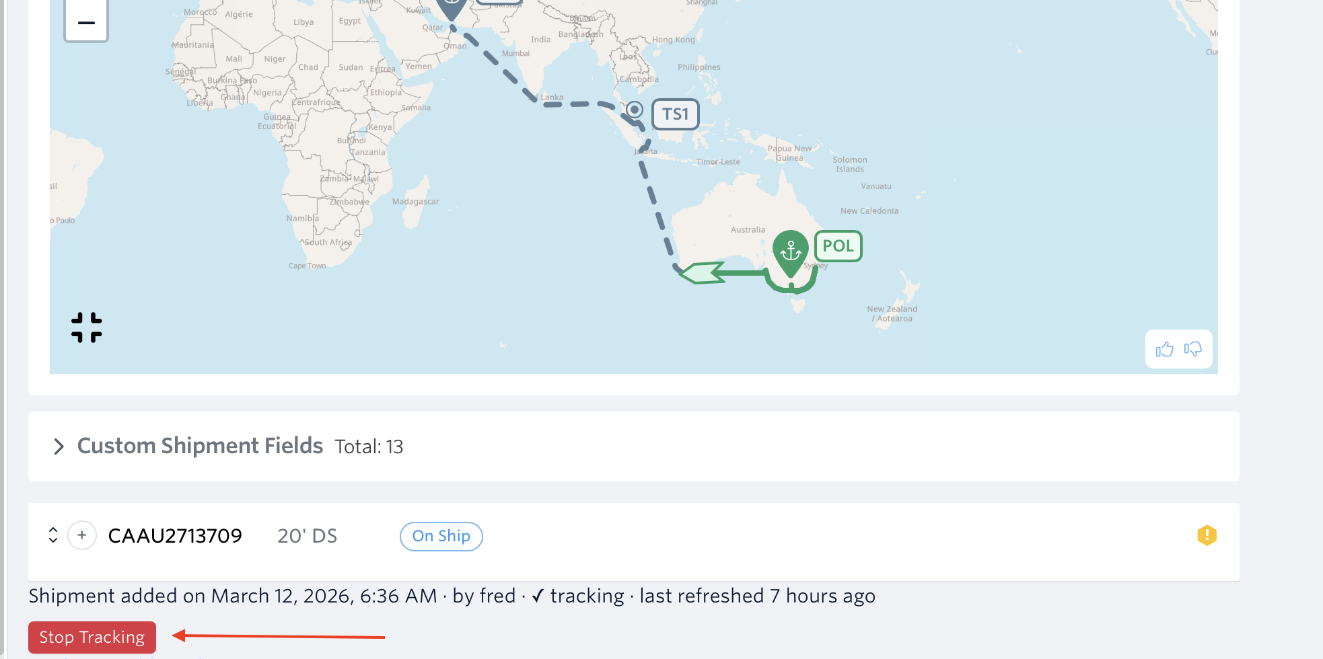Click the green vessel arrow on the map

(703, 272)
